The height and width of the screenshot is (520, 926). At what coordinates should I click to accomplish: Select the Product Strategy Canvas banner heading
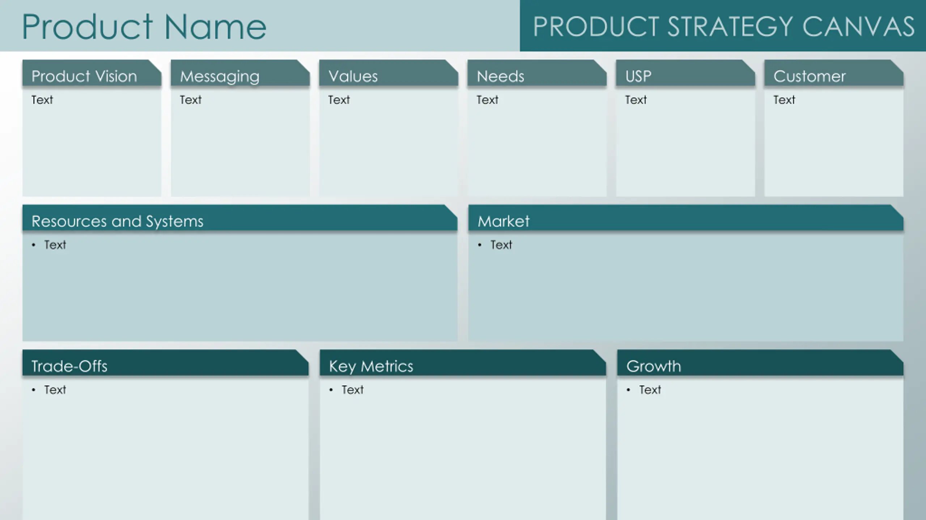[x=723, y=27]
